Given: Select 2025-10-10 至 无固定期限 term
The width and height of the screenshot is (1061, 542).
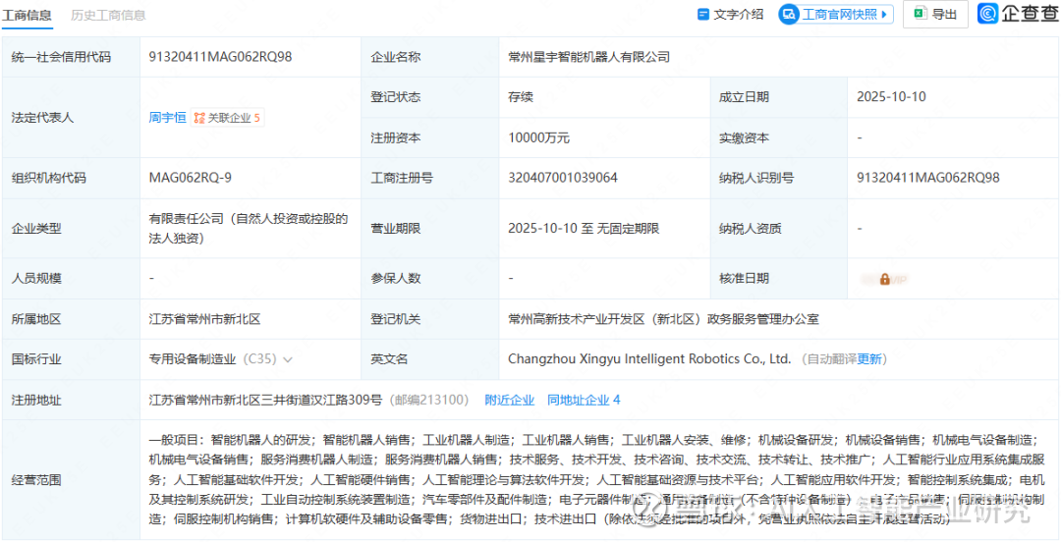Looking at the screenshot, I should [x=584, y=229].
